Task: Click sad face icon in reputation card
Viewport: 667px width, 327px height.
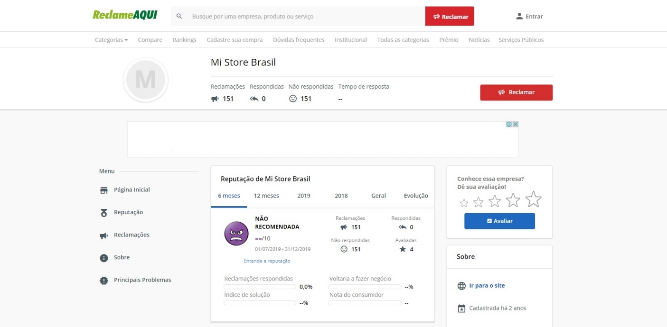Action: (344, 249)
